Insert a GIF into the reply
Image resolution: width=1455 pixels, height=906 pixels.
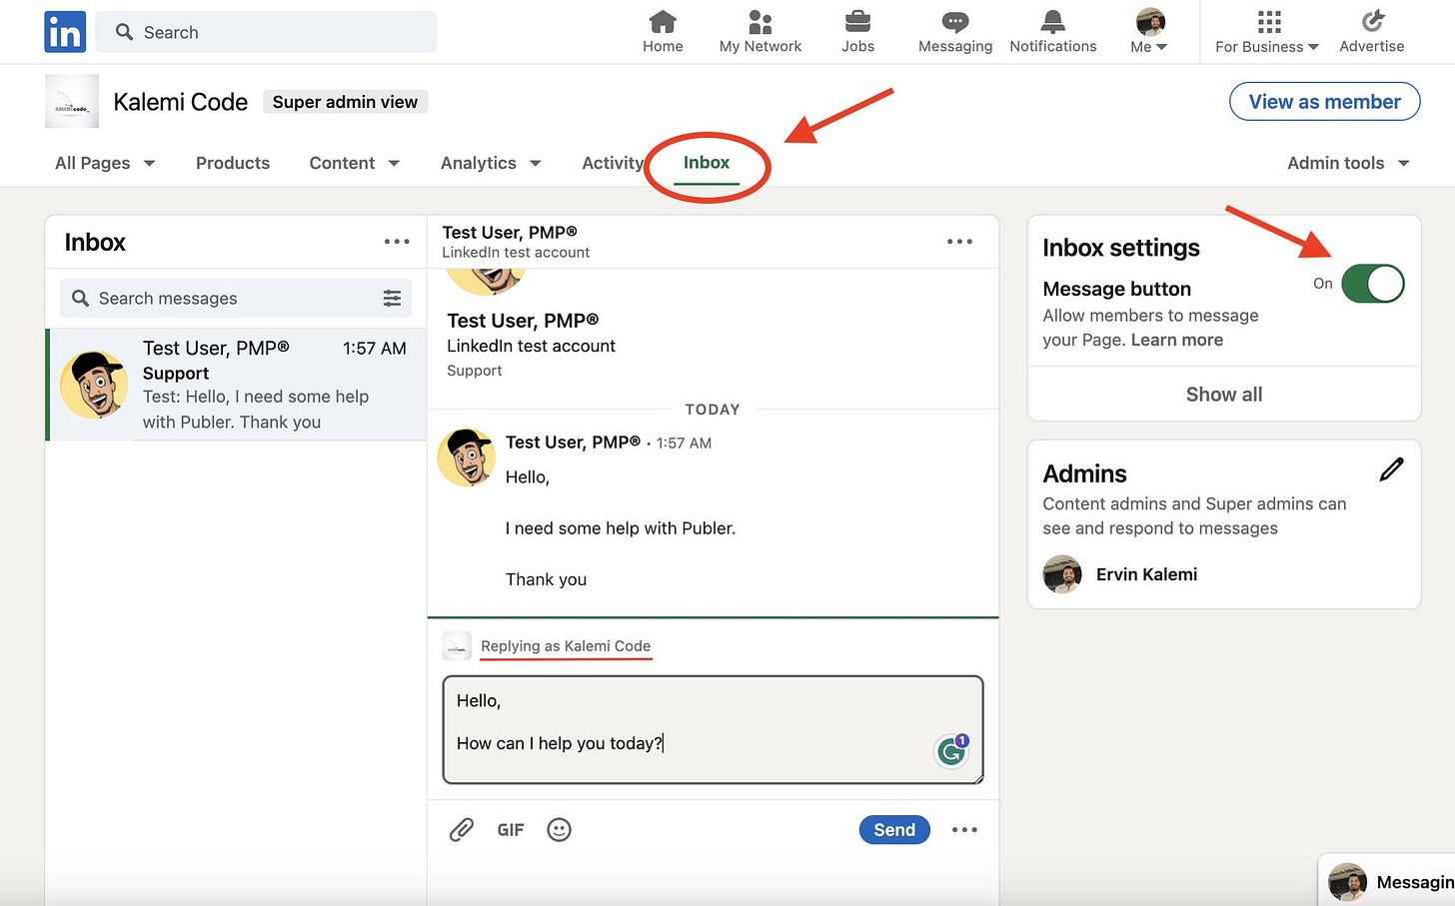pos(511,830)
